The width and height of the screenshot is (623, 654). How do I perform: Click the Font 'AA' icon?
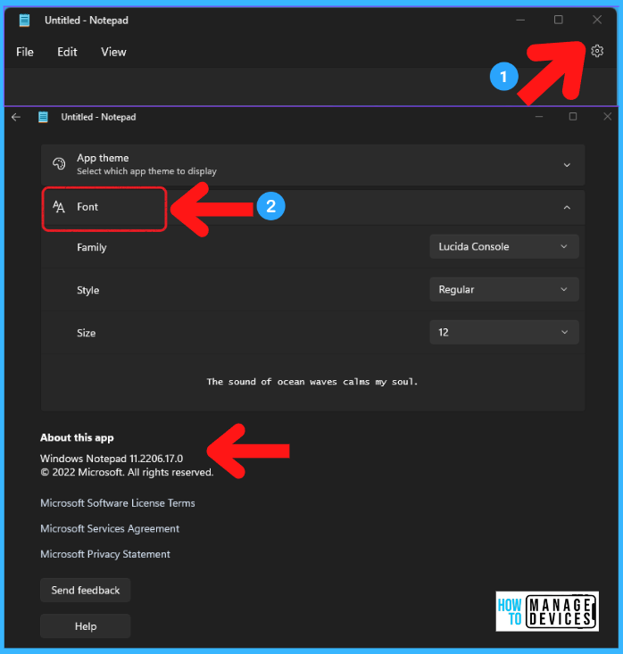[x=59, y=206]
